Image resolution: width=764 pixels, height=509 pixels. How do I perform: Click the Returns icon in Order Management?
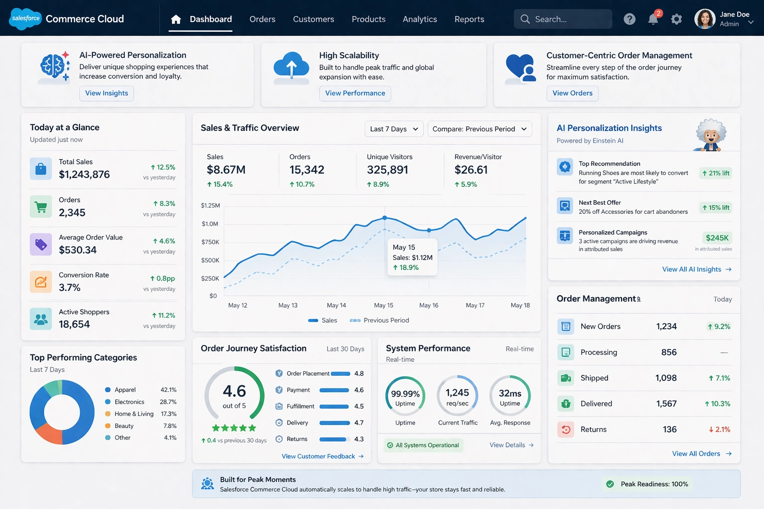point(566,429)
